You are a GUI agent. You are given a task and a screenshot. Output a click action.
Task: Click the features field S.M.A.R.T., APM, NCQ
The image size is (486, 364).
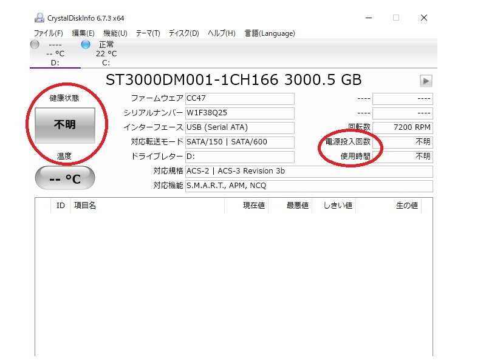[309, 186]
